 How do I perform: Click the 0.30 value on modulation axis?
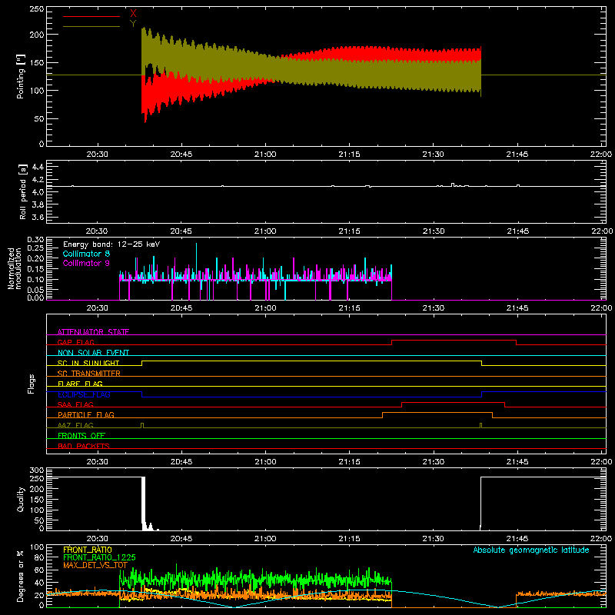click(x=35, y=240)
